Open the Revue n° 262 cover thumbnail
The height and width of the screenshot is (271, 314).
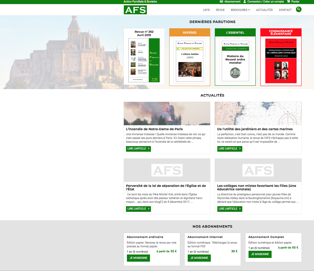tap(145, 60)
